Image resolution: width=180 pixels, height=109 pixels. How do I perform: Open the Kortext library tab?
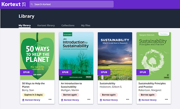point(46,25)
